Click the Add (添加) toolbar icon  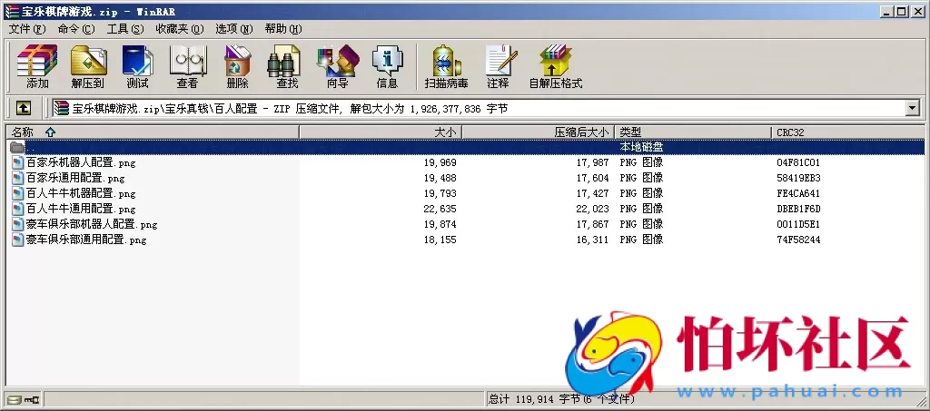point(37,67)
